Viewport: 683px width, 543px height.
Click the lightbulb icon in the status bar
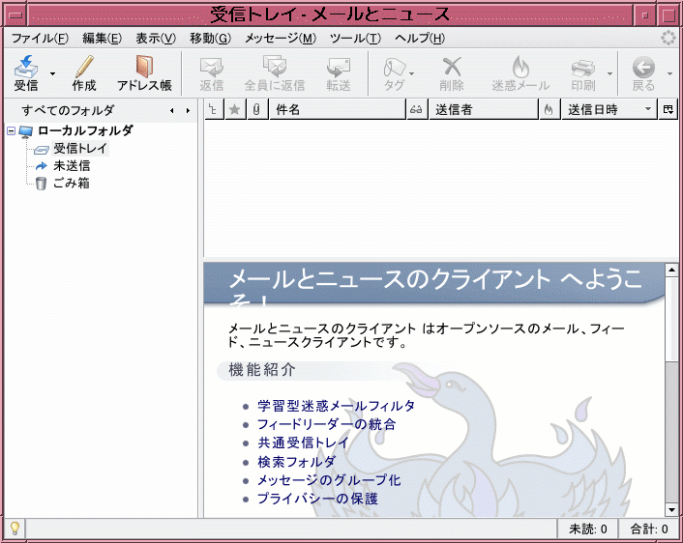(x=15, y=529)
